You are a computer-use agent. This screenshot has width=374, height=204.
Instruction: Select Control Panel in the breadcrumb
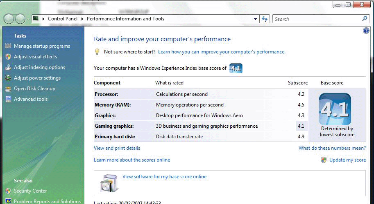pyautogui.click(x=63, y=19)
